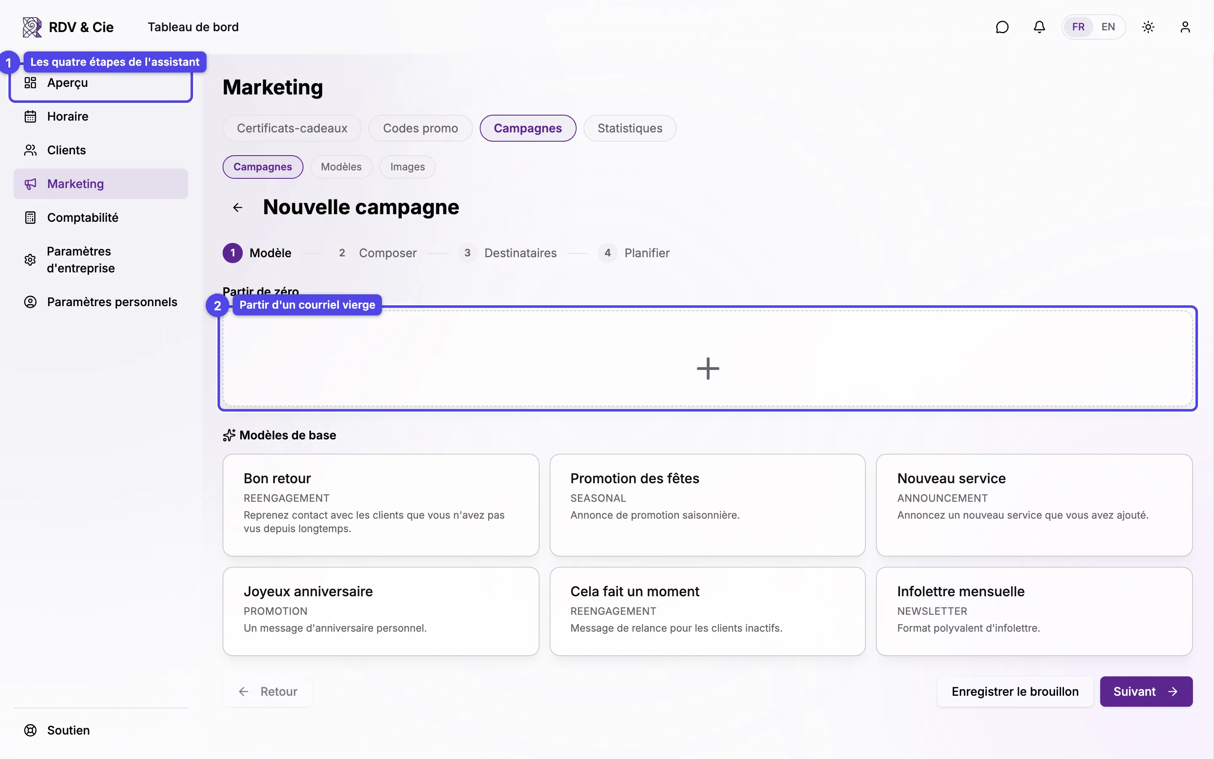
Task: Switch to Certificats-cadeaux tab
Action: tap(292, 128)
